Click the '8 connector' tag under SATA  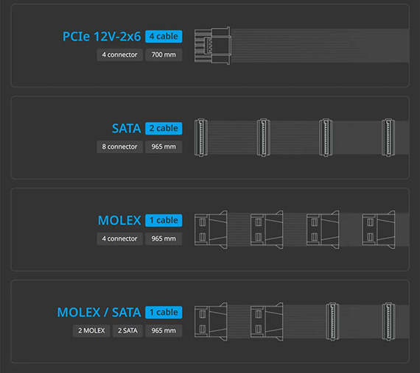(x=119, y=147)
